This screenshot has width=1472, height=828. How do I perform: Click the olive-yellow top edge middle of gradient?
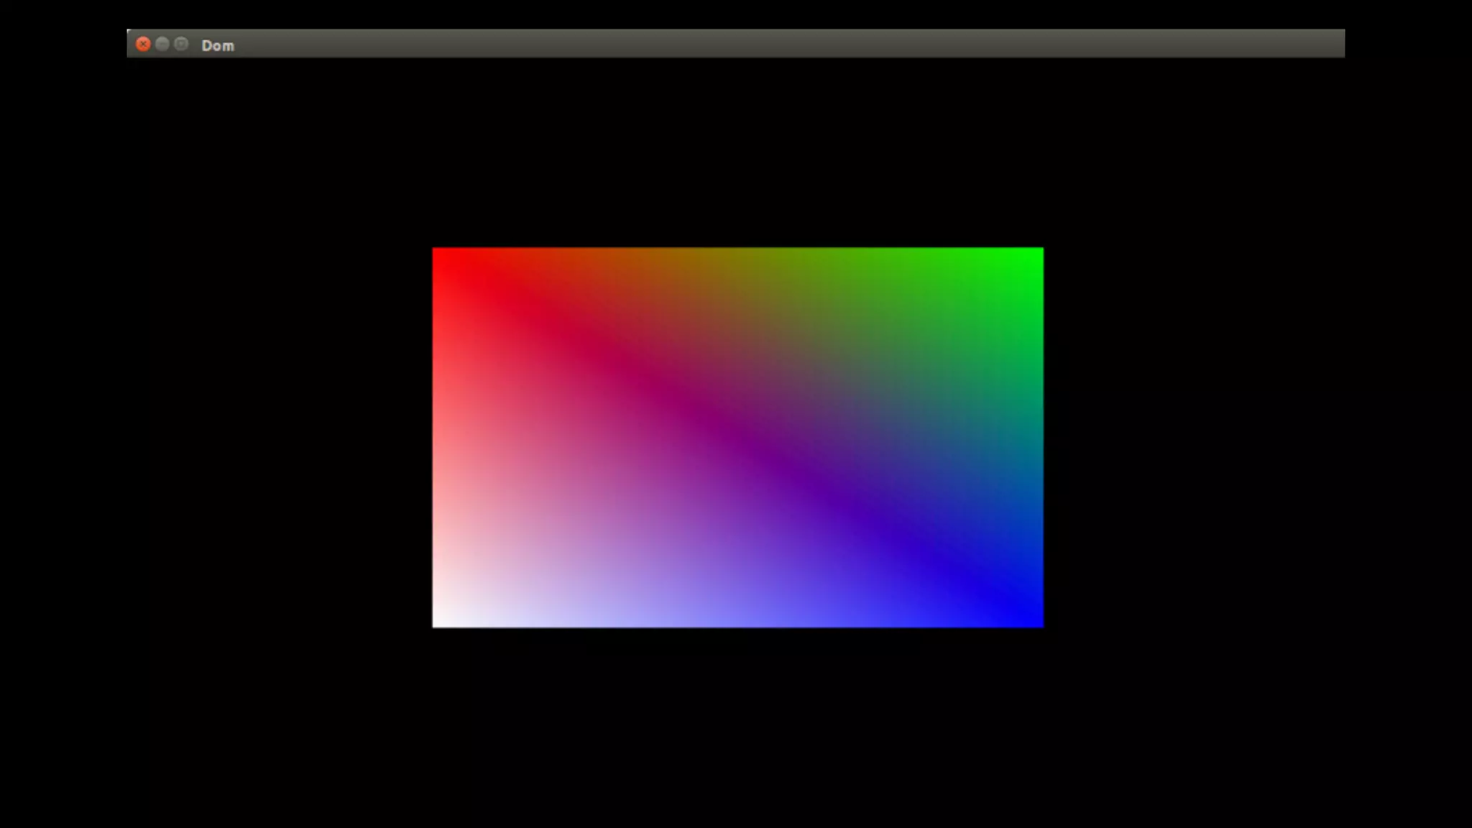(738, 254)
